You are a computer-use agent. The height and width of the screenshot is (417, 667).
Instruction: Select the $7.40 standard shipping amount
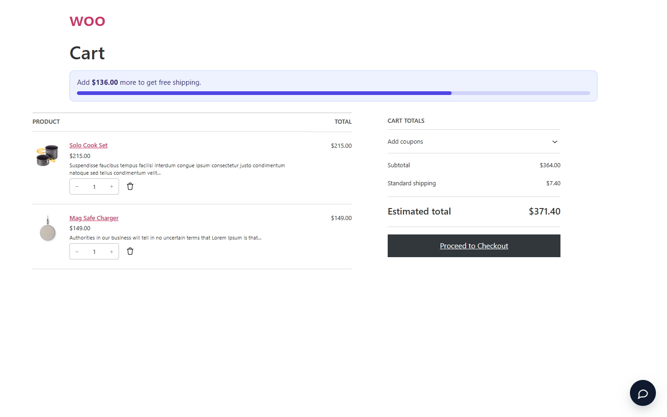coord(553,183)
